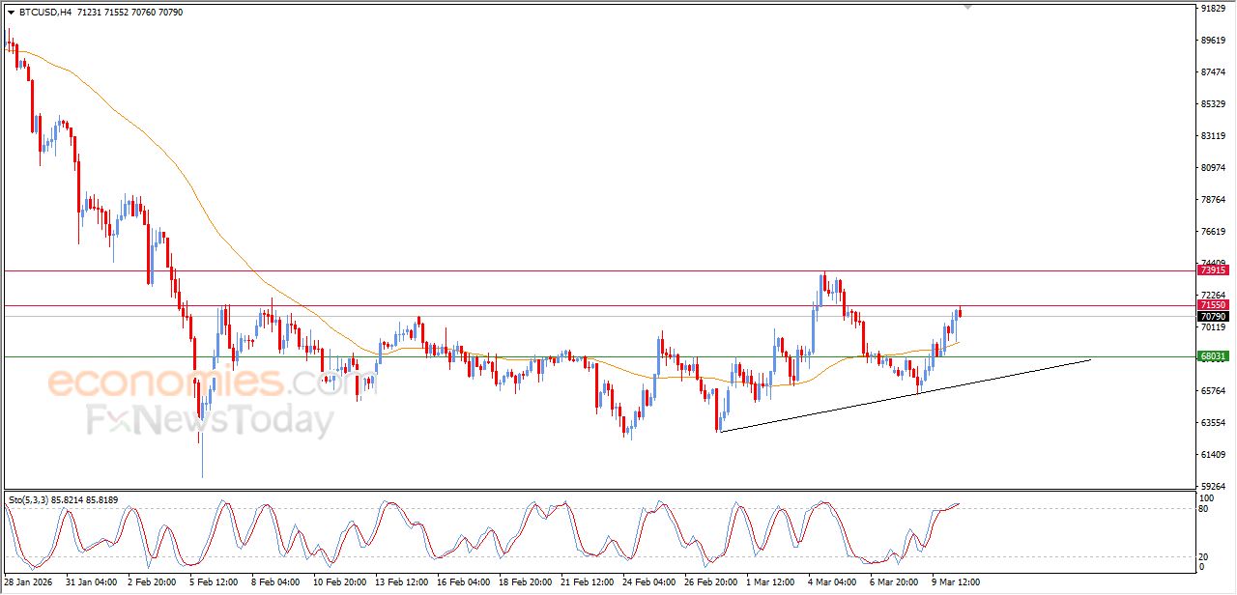Click the green 68031 price label
This screenshot has height=595, width=1237.
tap(1213, 356)
